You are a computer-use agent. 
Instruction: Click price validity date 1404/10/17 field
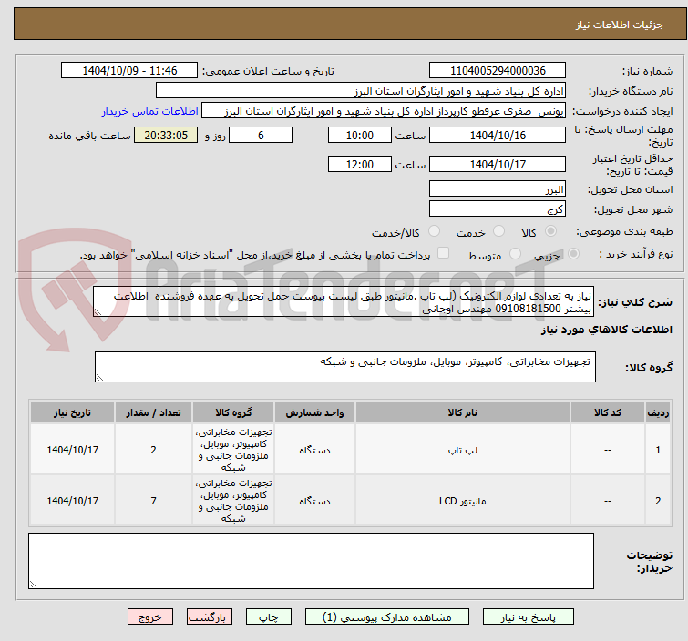click(498, 164)
